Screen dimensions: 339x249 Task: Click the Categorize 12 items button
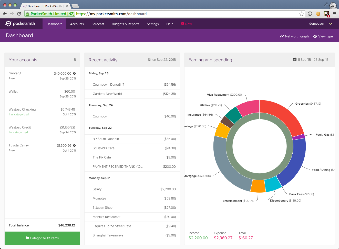pyautogui.click(x=42, y=238)
